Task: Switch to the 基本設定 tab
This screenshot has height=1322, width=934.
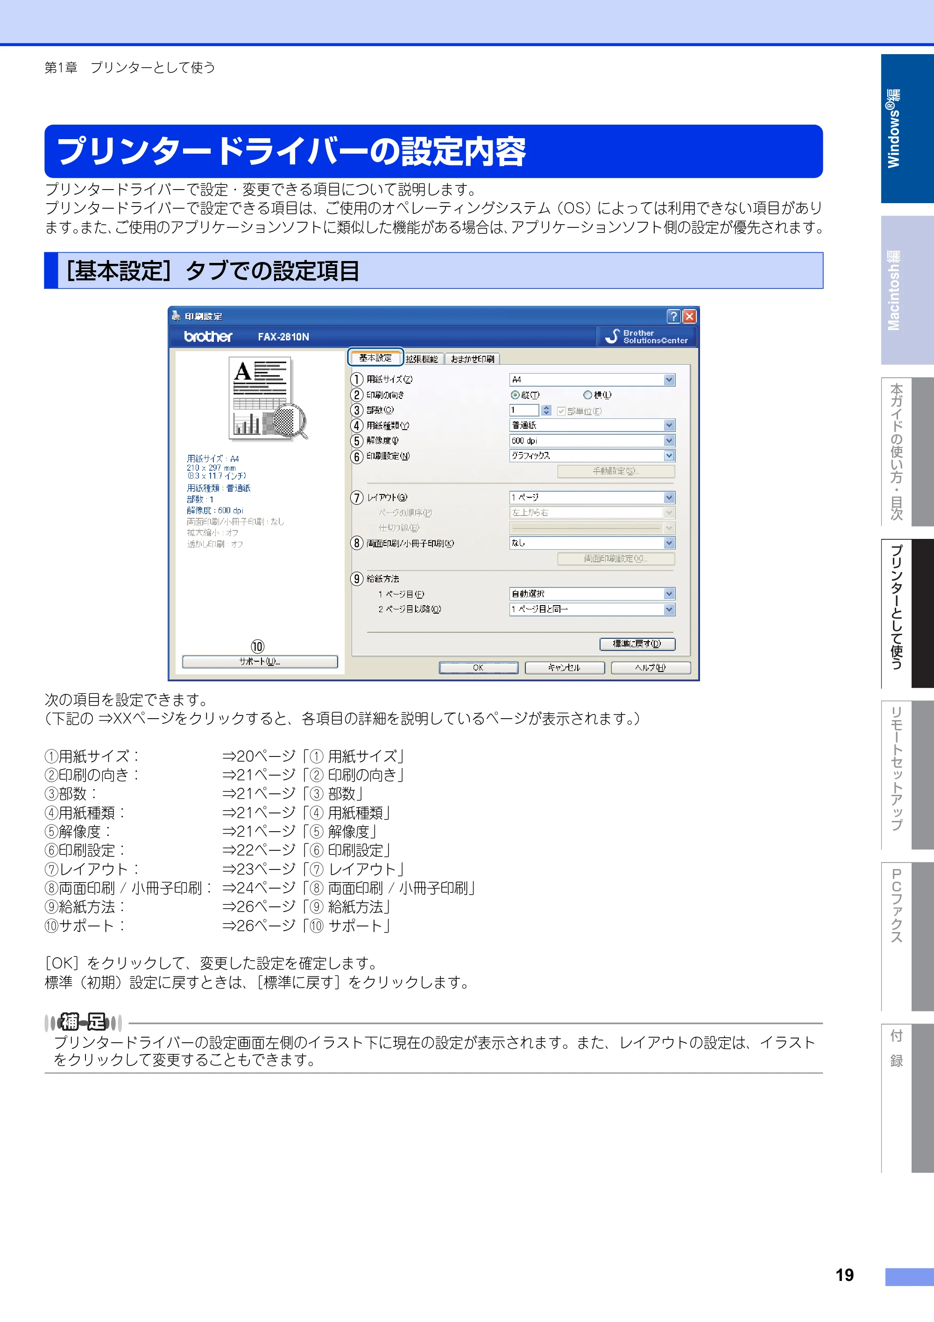Action: coord(375,358)
